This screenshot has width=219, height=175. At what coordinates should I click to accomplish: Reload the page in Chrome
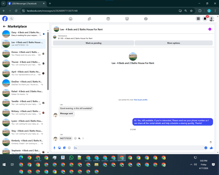16,11
